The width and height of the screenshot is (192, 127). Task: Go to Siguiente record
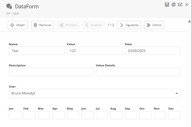pyautogui.click(x=129, y=25)
